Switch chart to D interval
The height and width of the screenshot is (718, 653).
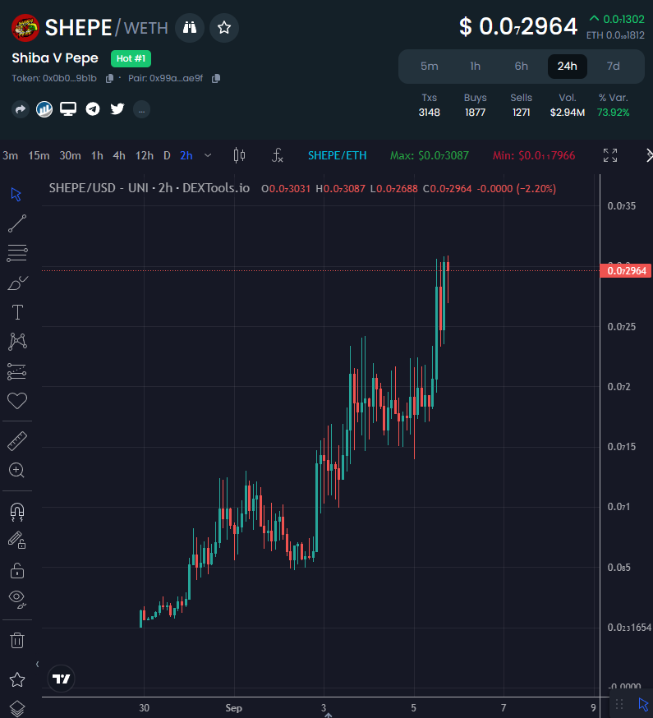pyautogui.click(x=167, y=156)
